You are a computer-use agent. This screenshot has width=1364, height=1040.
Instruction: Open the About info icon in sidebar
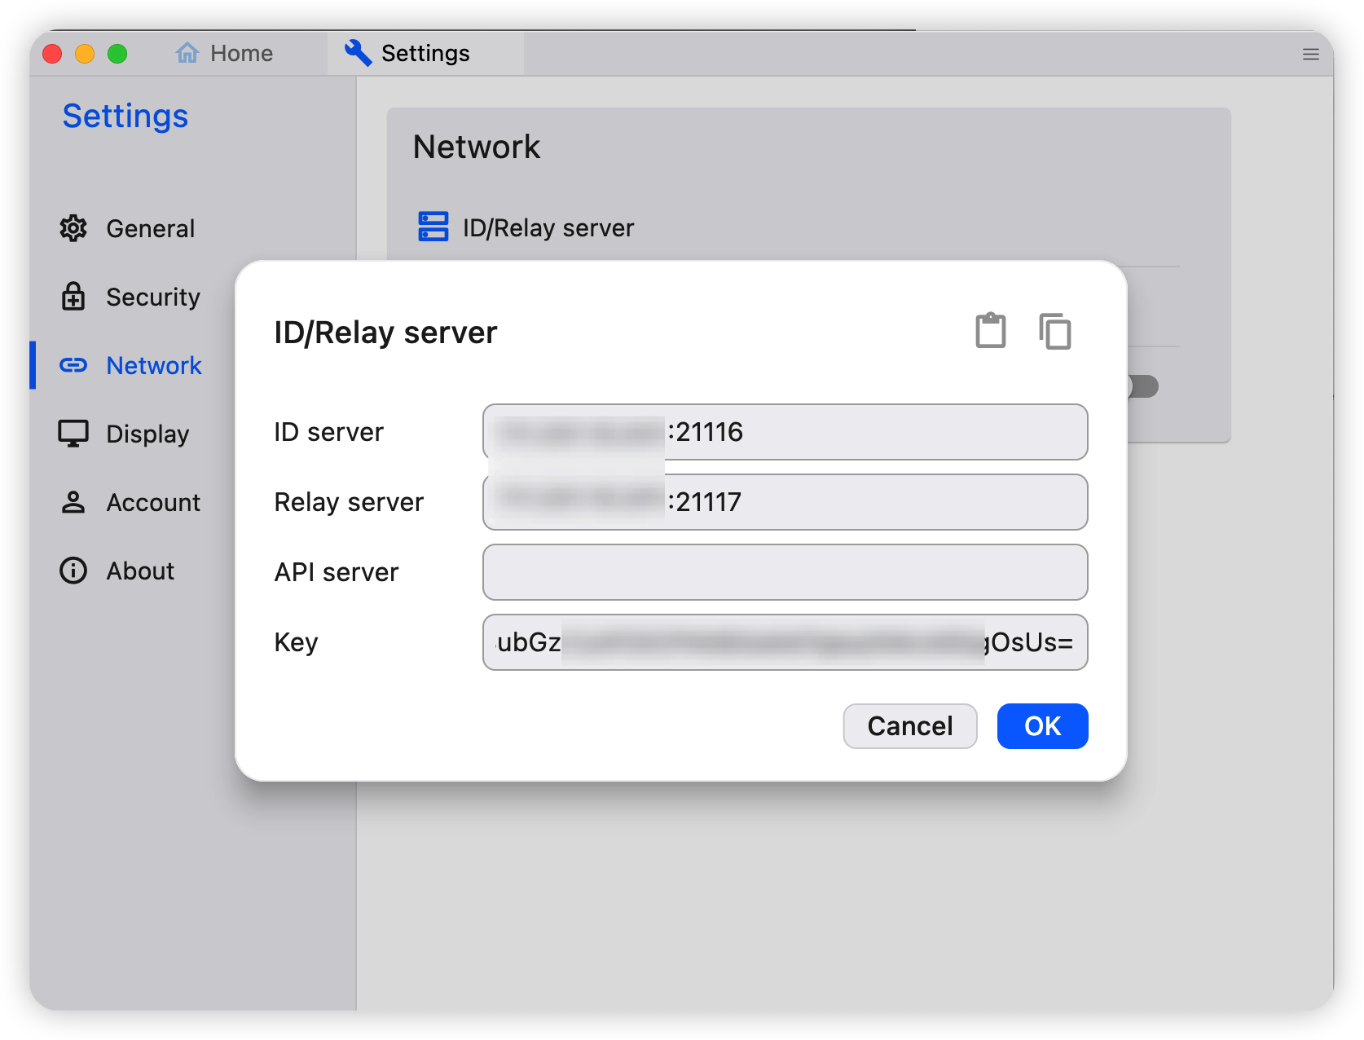tap(73, 571)
